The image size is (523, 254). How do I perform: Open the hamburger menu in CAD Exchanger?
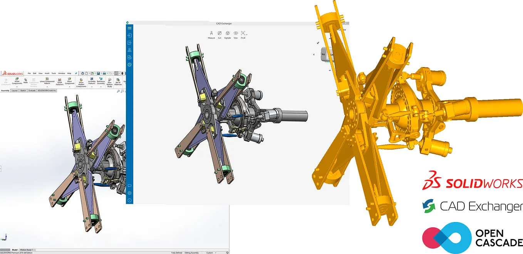click(x=129, y=27)
